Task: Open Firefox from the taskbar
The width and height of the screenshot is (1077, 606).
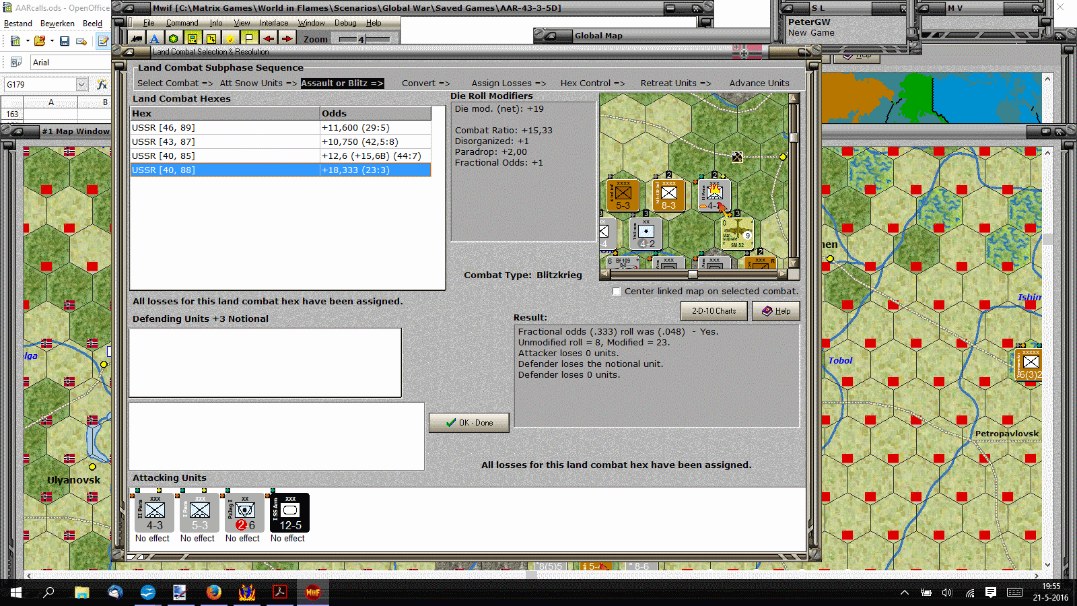Action: (x=213, y=593)
